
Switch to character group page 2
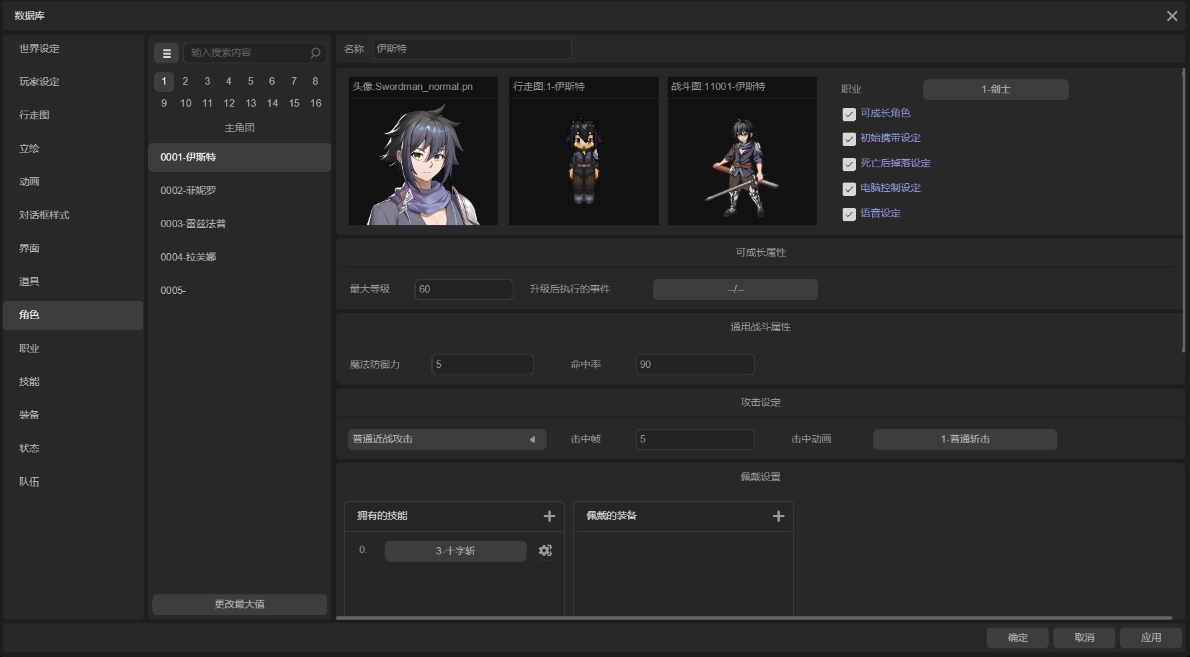tap(185, 81)
